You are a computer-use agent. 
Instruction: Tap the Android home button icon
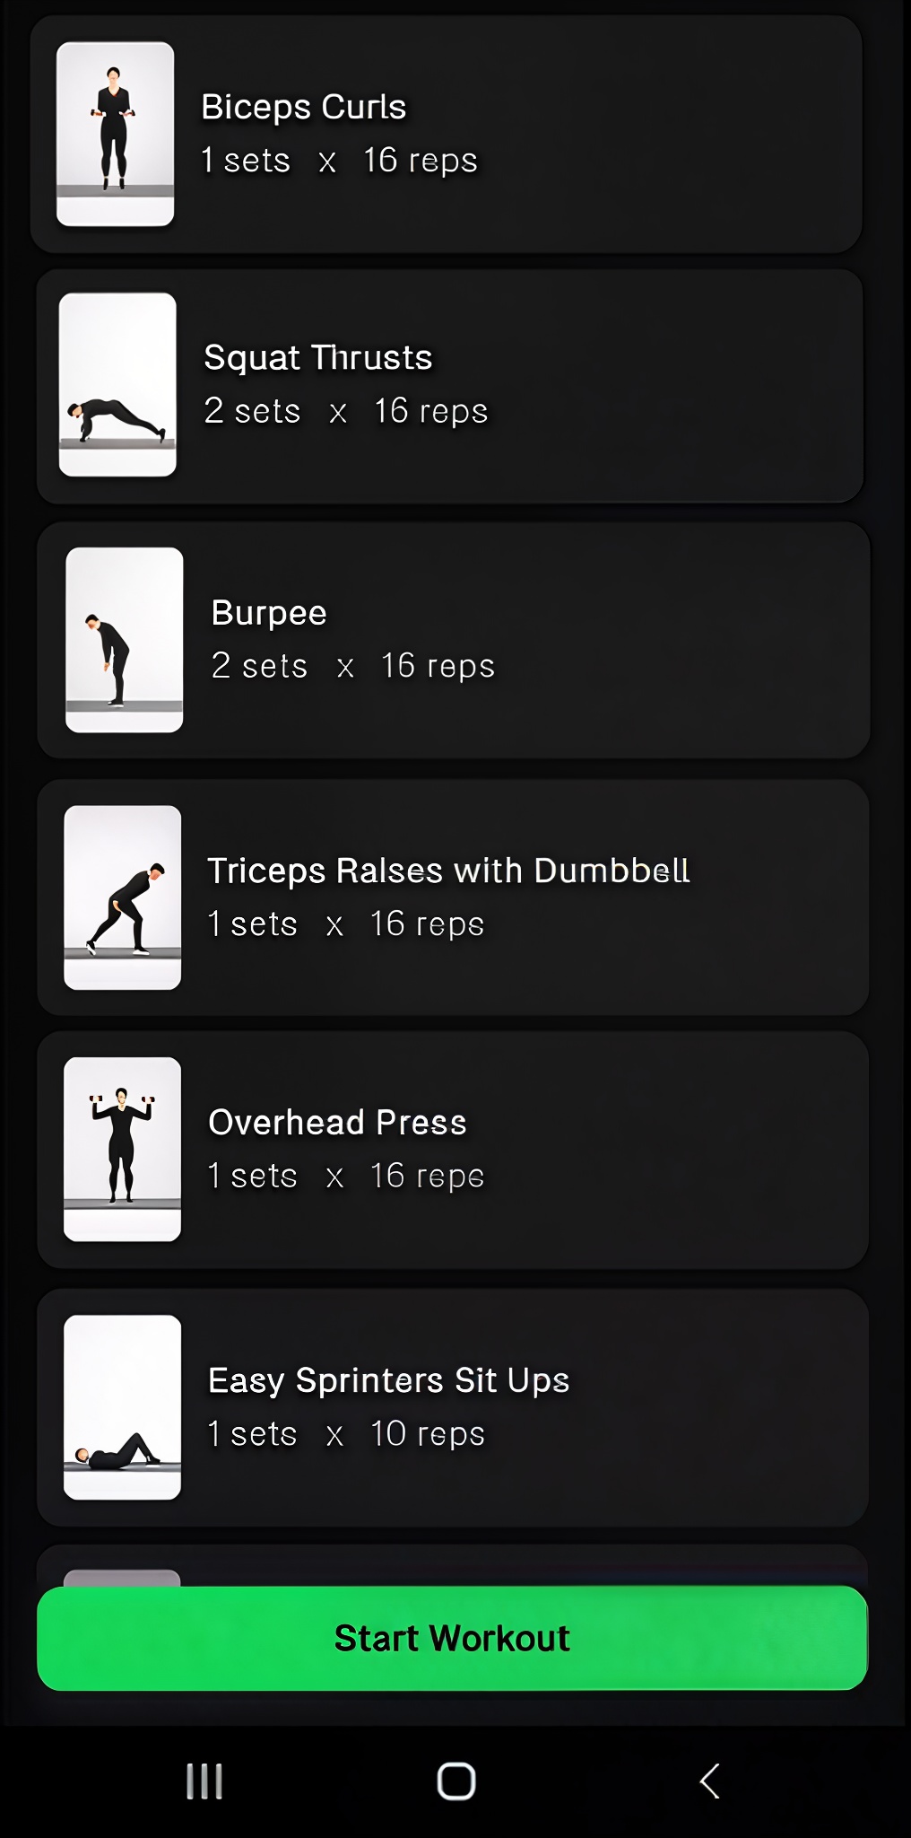point(455,1781)
